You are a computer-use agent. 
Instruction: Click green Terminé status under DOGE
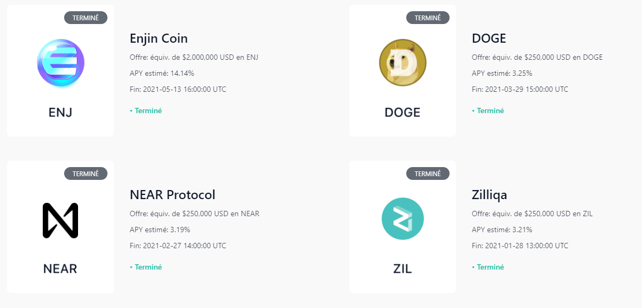pyautogui.click(x=488, y=111)
